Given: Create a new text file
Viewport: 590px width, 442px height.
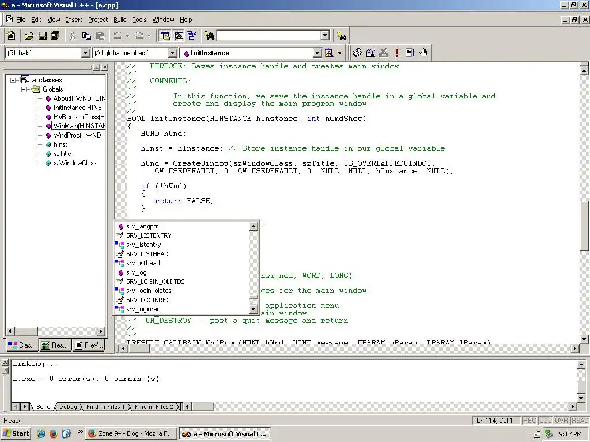Looking at the screenshot, I should (x=11, y=36).
